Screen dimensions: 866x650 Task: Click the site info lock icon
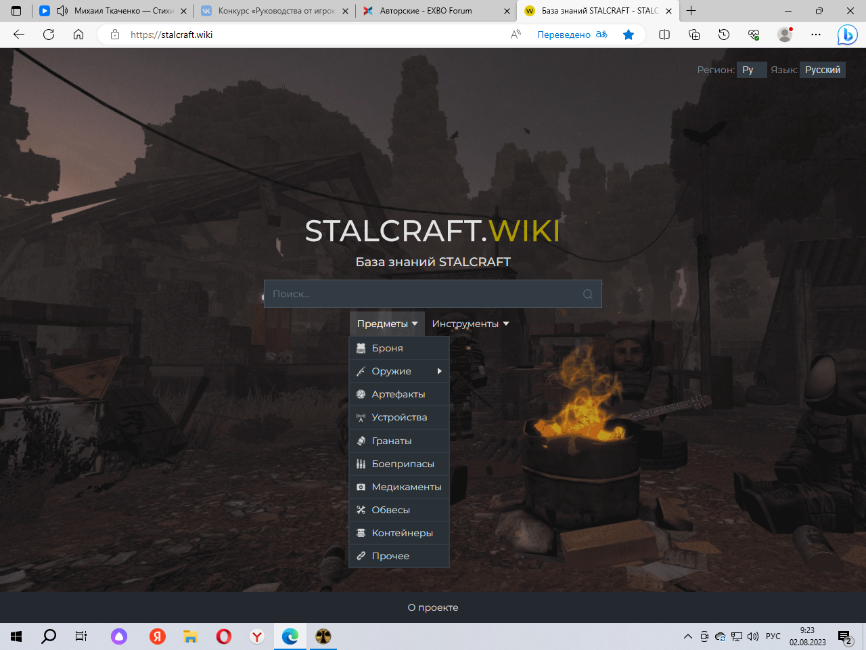[115, 35]
